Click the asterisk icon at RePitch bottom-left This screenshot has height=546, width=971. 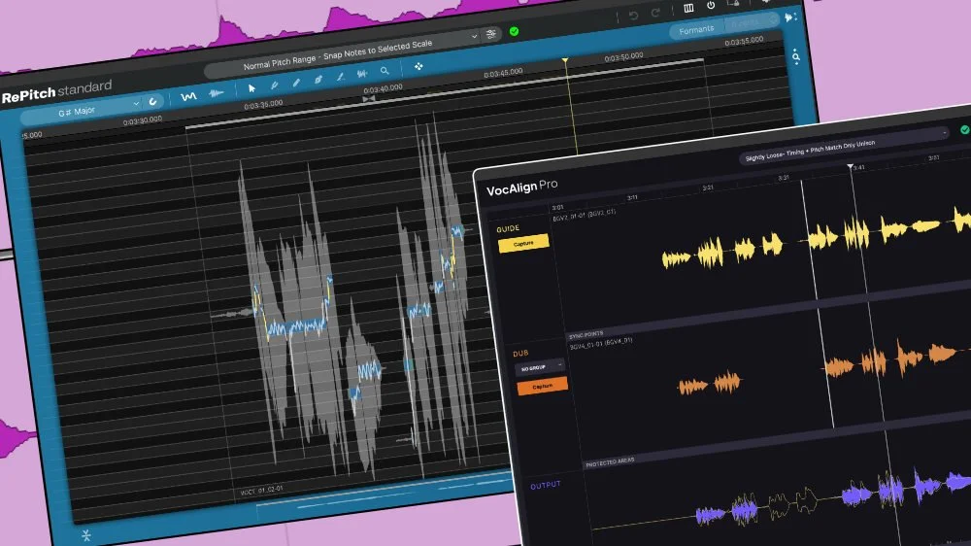point(86,535)
